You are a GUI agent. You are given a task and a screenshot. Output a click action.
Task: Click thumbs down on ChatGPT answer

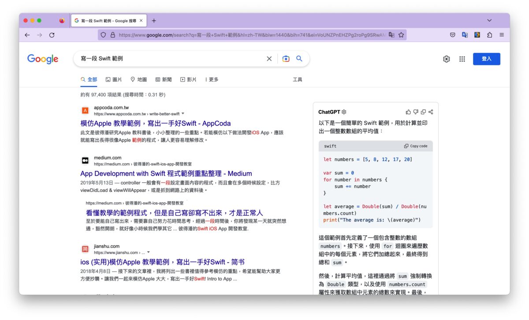tap(416, 112)
